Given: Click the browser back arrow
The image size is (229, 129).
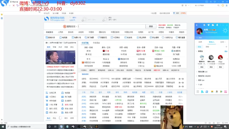Looking at the screenshot, I should pos(10,5).
